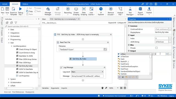Viewport: 176px width, 99px height.
Task: Select Filter JSON Keys activity
Action: pyautogui.click(x=25, y=63)
